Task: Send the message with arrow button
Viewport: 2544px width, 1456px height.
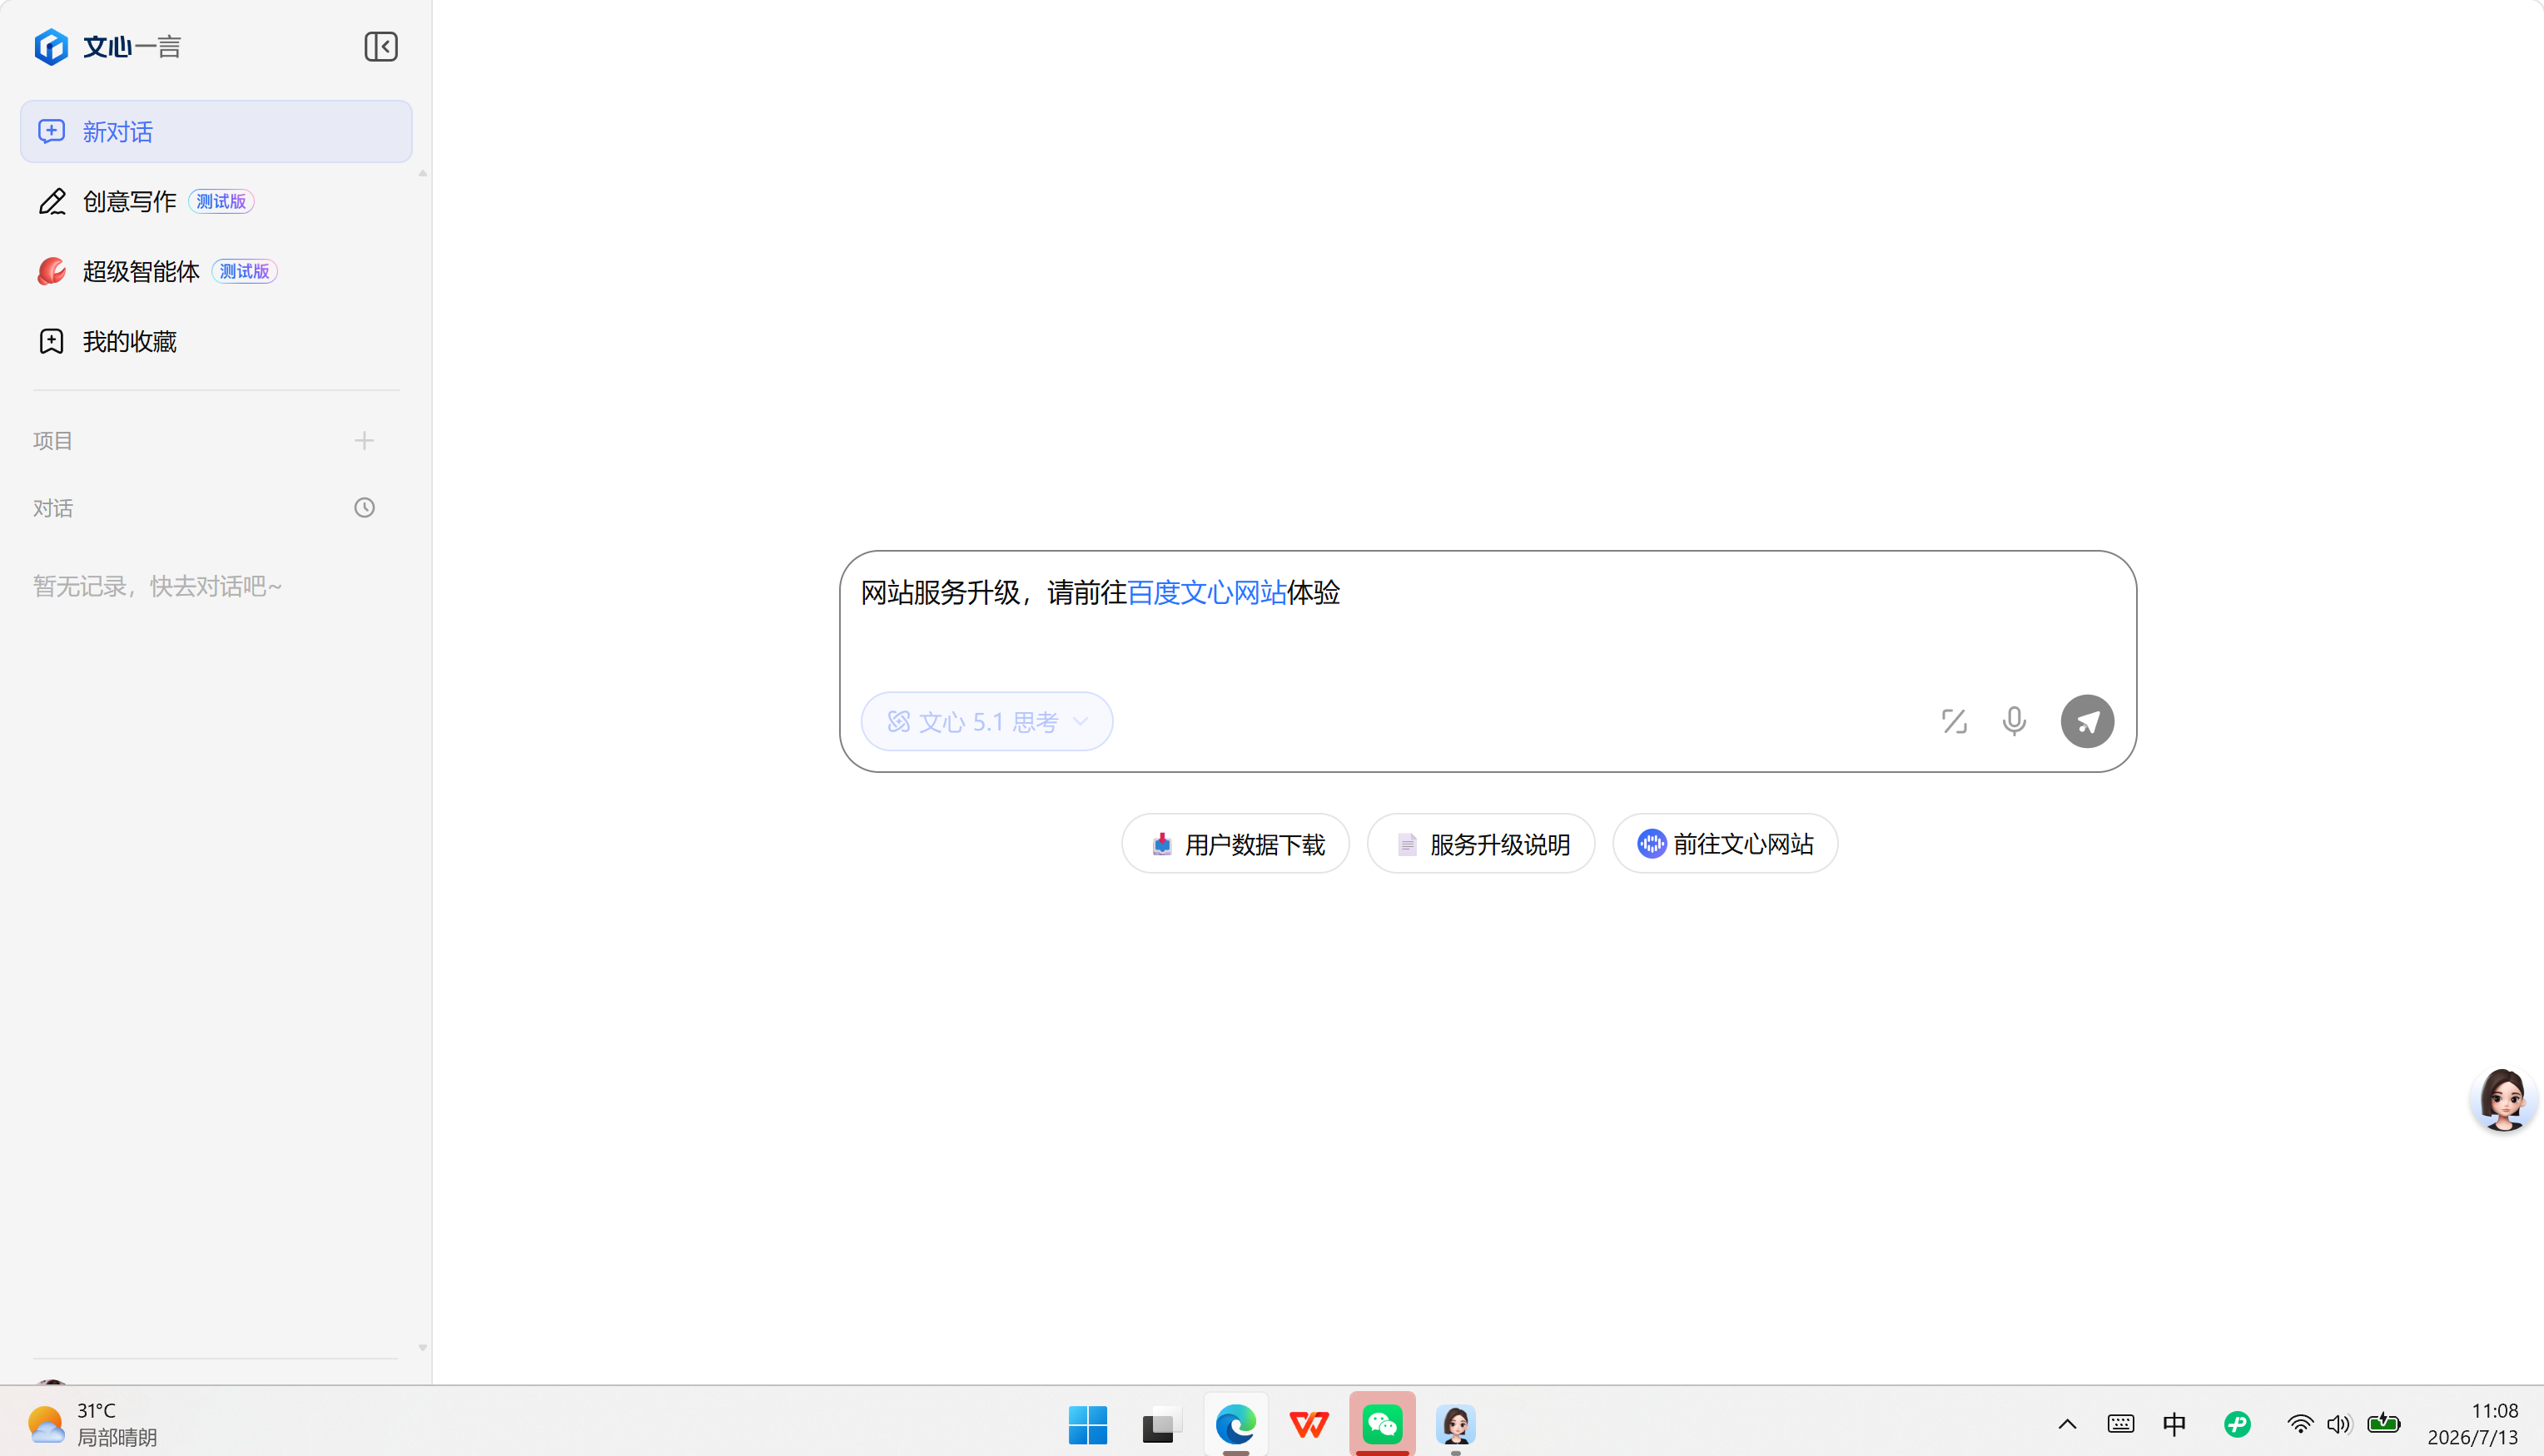Action: (x=2087, y=721)
